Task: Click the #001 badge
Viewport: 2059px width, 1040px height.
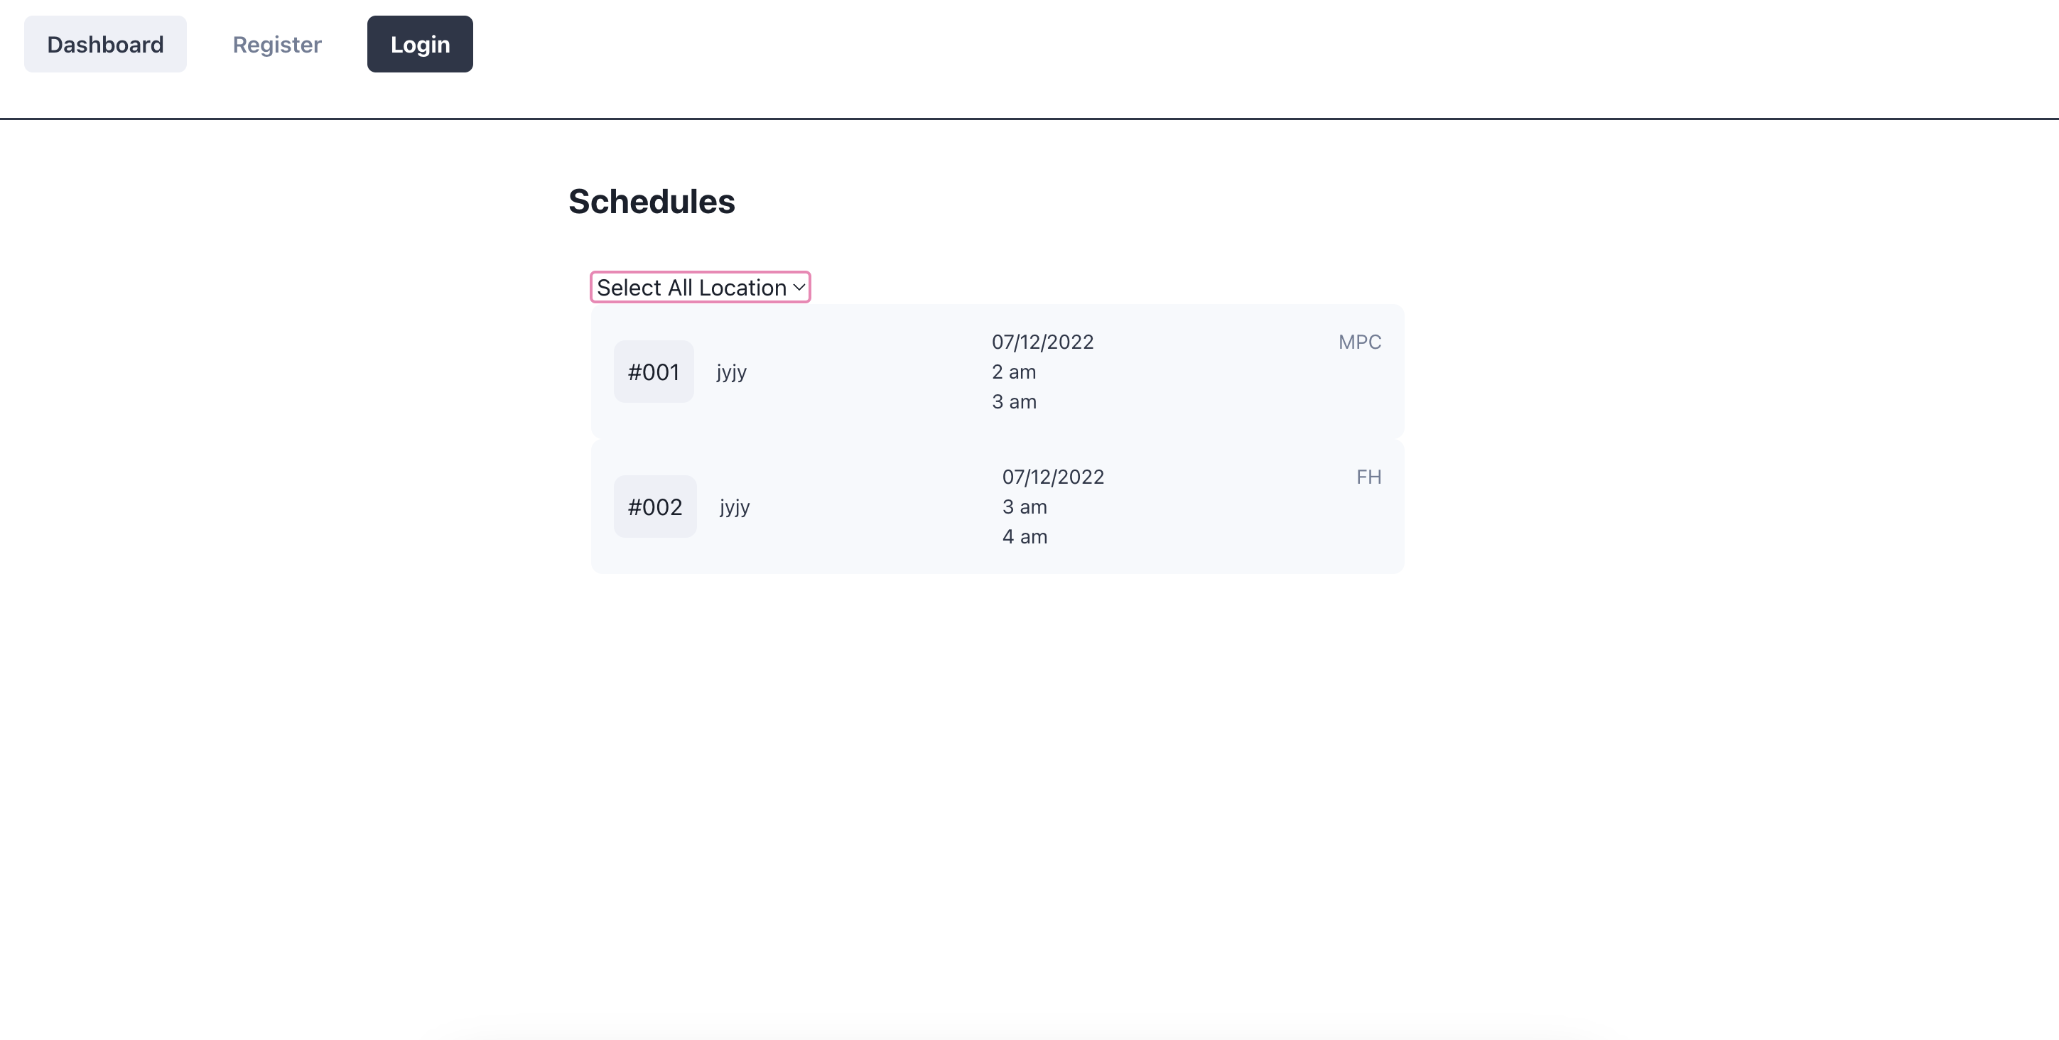Action: pos(653,371)
